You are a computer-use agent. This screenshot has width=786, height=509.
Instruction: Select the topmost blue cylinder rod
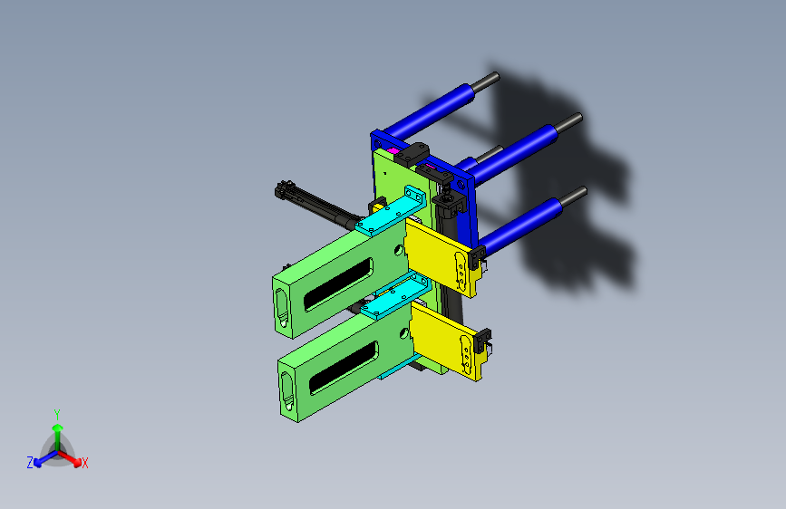pos(430,113)
